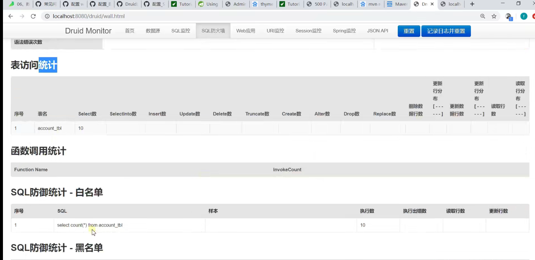This screenshot has width=535, height=260.
Task: Open the browser extension icon with badge
Action: point(509,16)
